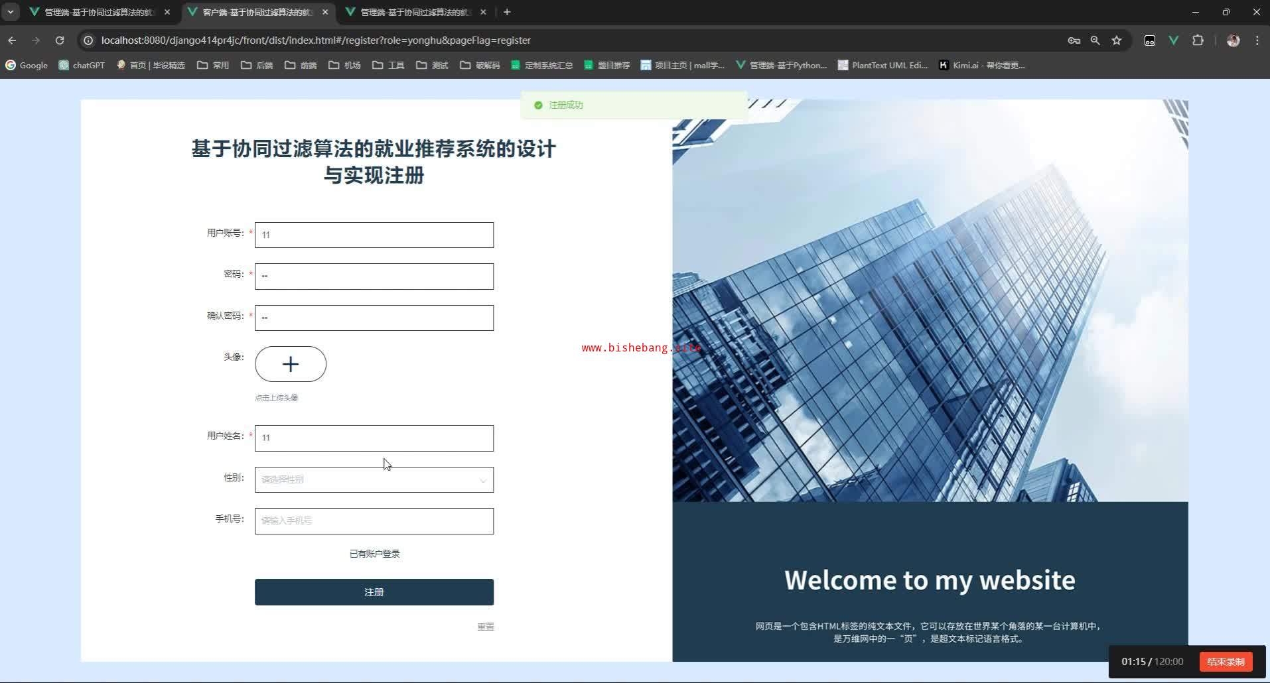Open the tab search dropdown arrow

[x=11, y=12]
